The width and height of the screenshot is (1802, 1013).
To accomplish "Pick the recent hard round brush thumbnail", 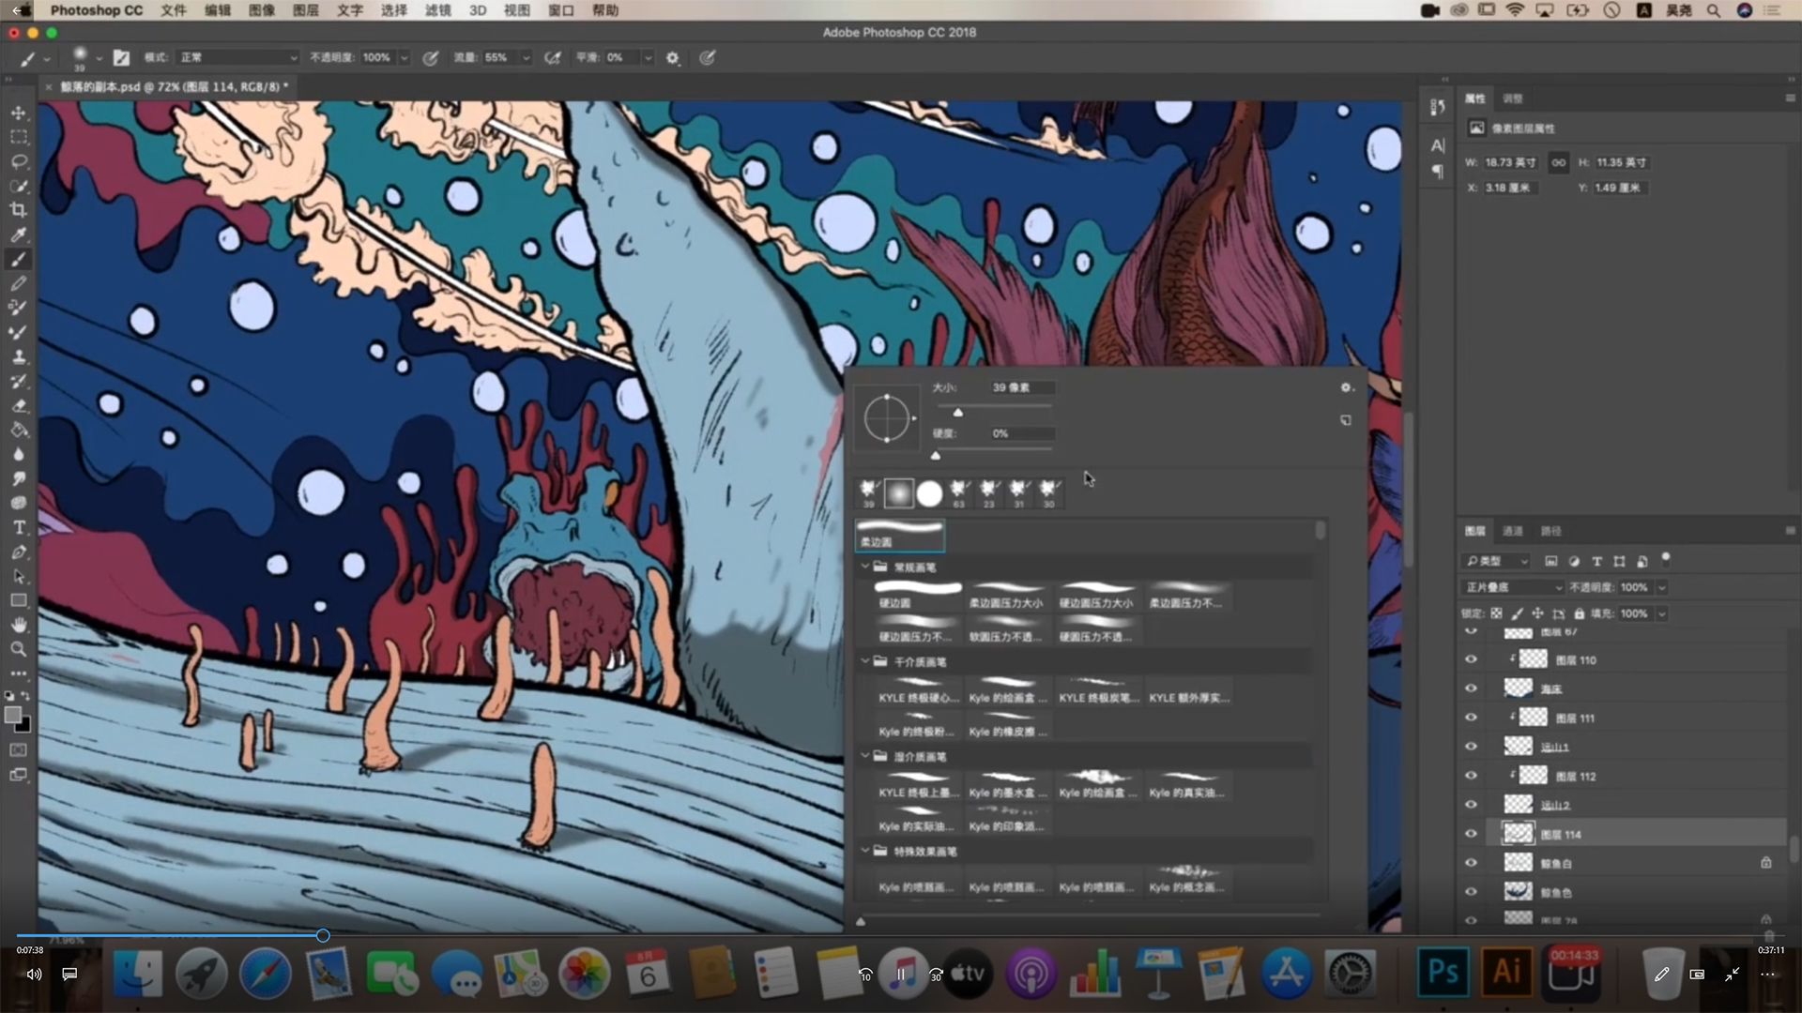I will (929, 493).
